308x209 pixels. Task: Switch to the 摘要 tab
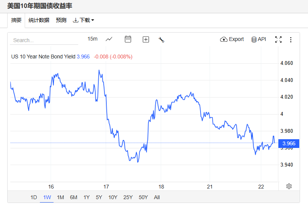16,20
